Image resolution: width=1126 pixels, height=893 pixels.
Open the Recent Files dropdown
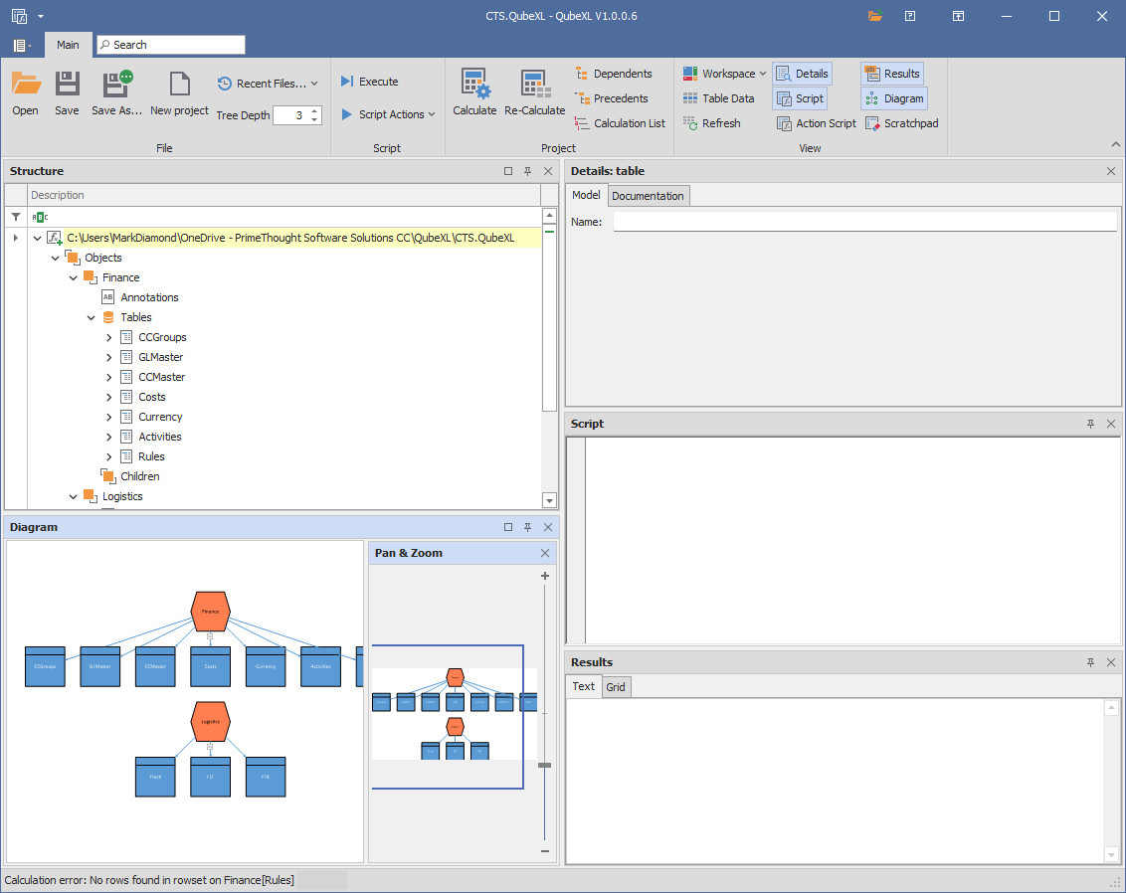tap(269, 84)
